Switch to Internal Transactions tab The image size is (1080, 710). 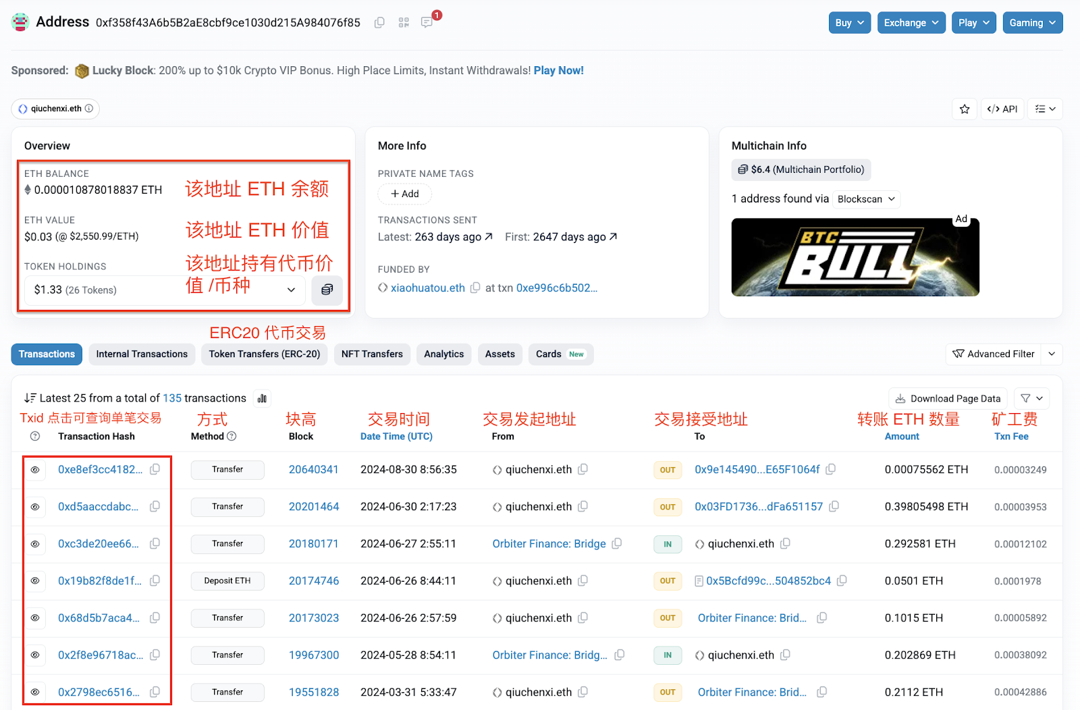(x=142, y=354)
